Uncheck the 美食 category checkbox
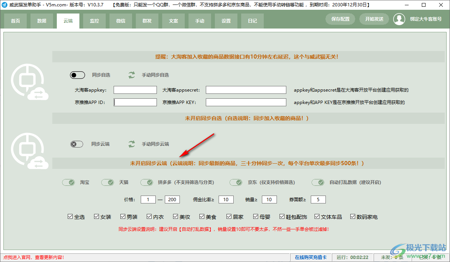Viewport: 450px width, 262px height. pos(202,217)
